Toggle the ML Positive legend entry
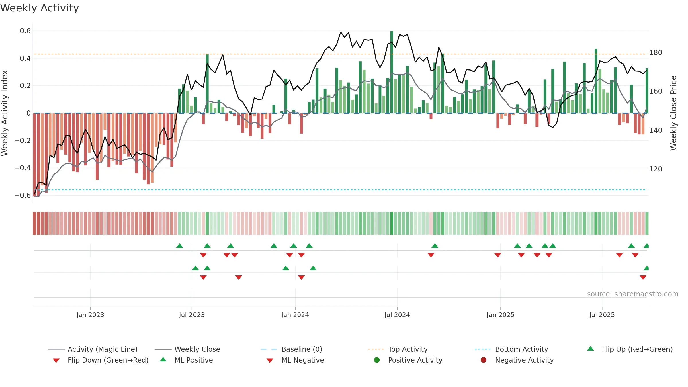Image resolution: width=688 pixels, height=387 pixels. (x=186, y=360)
